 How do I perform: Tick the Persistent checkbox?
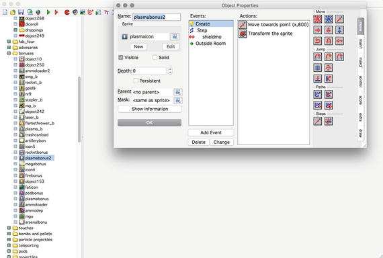pyautogui.click(x=136, y=81)
